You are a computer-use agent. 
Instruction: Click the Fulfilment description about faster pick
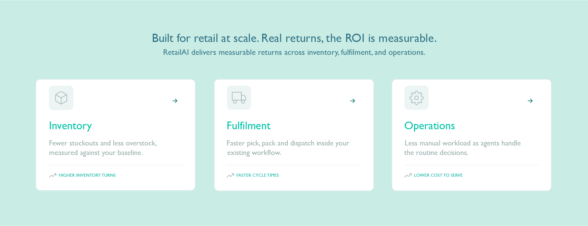pos(288,148)
